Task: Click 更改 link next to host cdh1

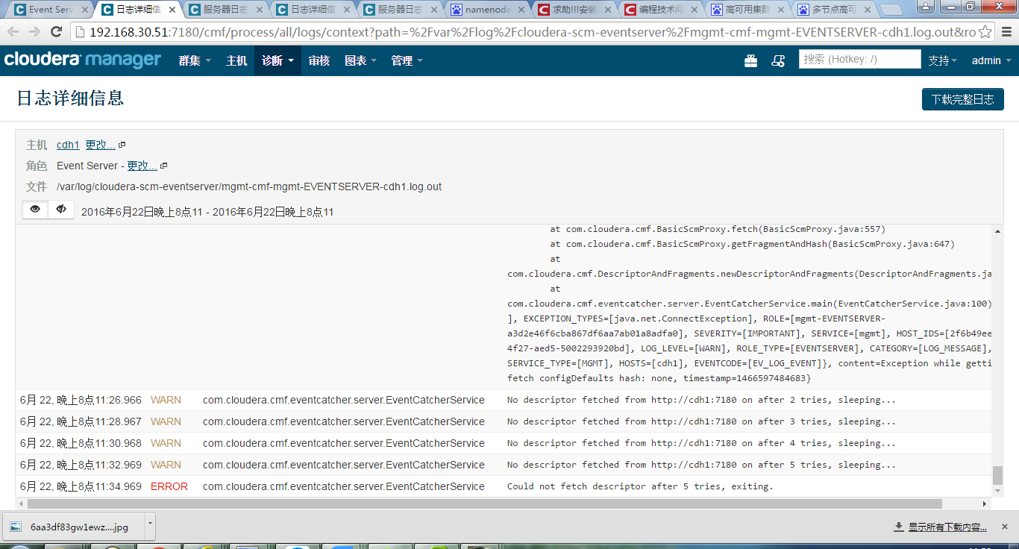Action: click(100, 145)
